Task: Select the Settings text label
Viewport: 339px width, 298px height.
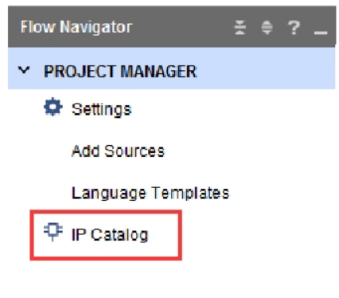Action: [102, 109]
